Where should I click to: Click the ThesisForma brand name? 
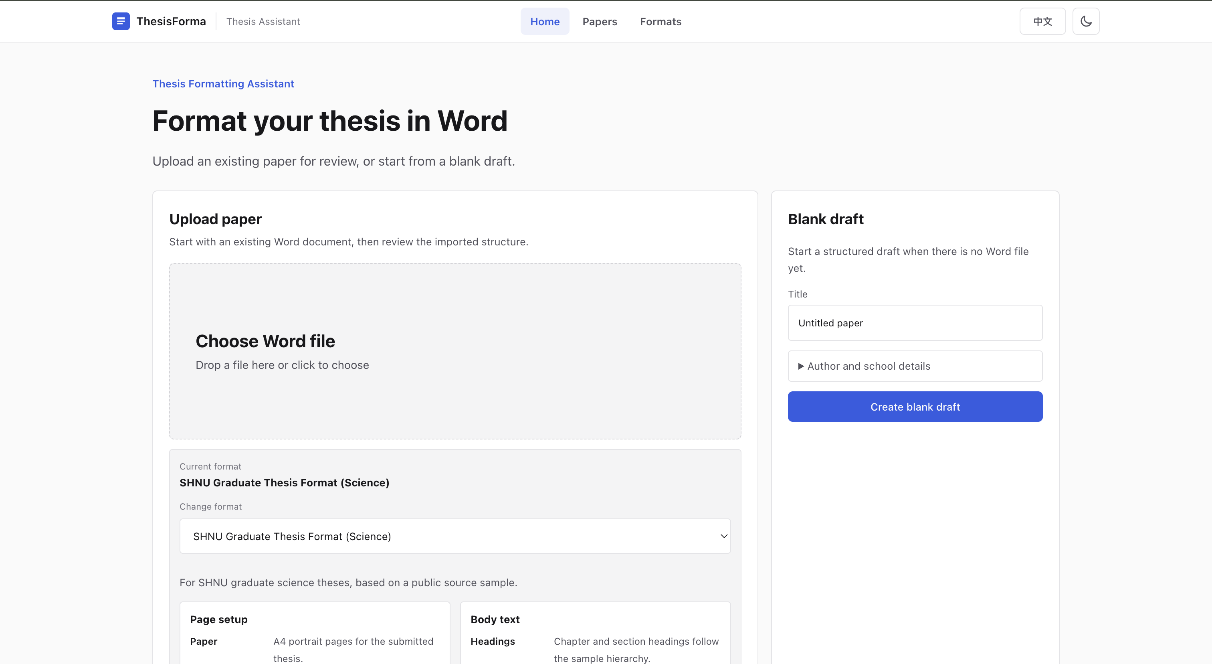(x=171, y=21)
